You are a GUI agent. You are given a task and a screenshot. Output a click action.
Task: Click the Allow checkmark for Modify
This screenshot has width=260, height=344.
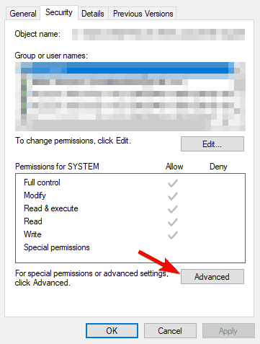tap(173, 196)
